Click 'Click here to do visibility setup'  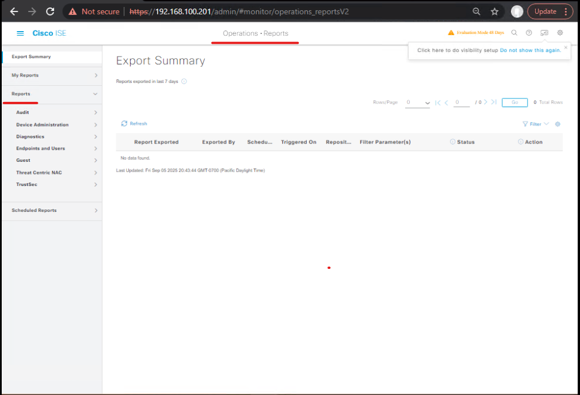point(457,50)
